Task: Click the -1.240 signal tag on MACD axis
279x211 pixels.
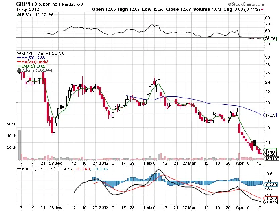Action: (x=271, y=198)
